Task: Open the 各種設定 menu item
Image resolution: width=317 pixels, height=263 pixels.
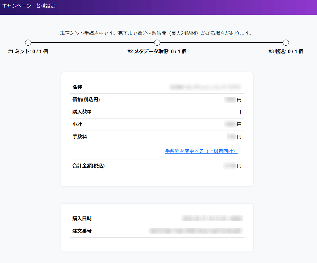Action: tap(46, 6)
